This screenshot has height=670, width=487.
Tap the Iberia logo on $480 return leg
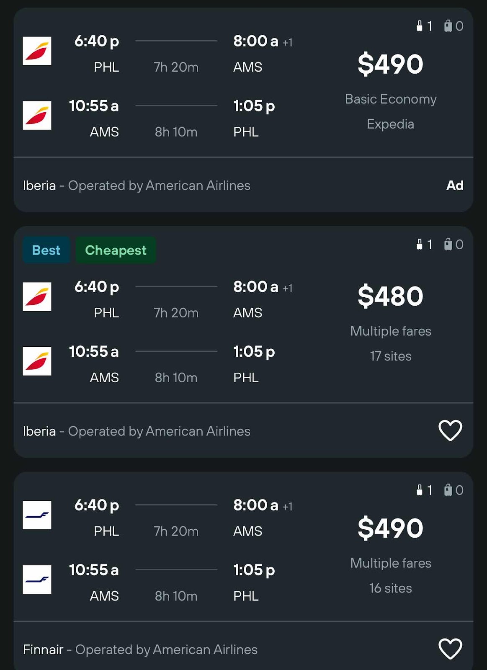pos(37,361)
